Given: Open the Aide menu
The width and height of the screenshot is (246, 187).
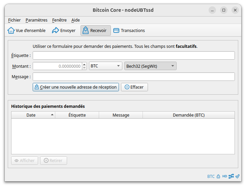Looking at the screenshot, I should point(75,20).
